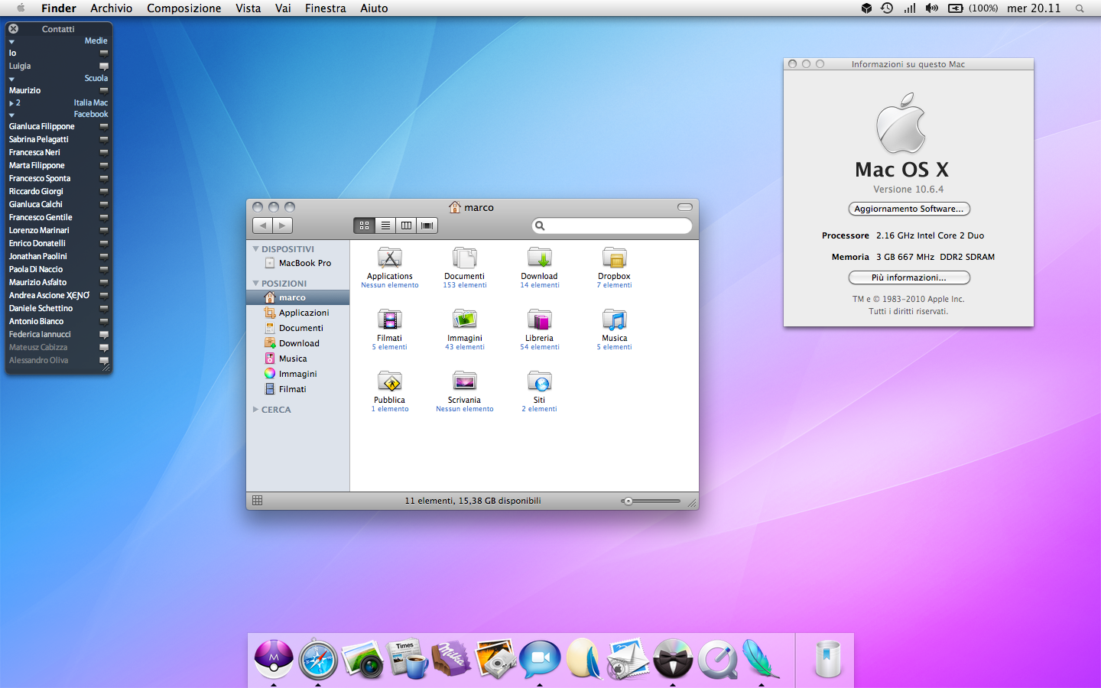Select contact Daniele Schettino
This screenshot has height=688, width=1101.
(x=41, y=309)
